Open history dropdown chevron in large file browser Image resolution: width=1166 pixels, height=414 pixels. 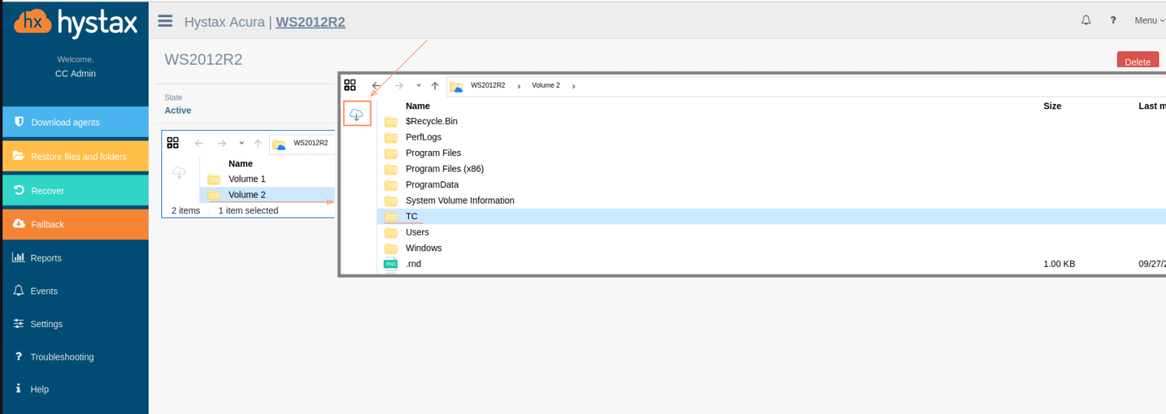[419, 85]
